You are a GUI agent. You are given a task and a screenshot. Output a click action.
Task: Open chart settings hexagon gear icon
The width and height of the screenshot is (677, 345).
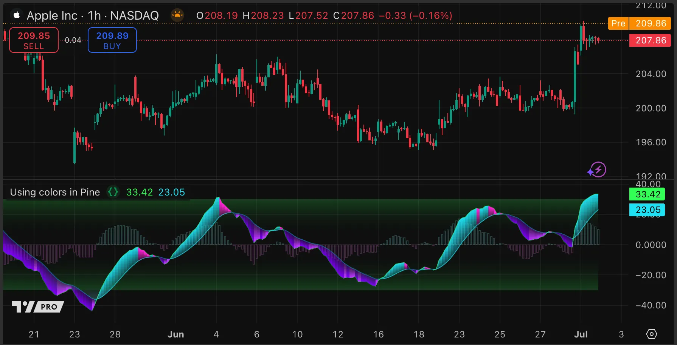coord(651,334)
